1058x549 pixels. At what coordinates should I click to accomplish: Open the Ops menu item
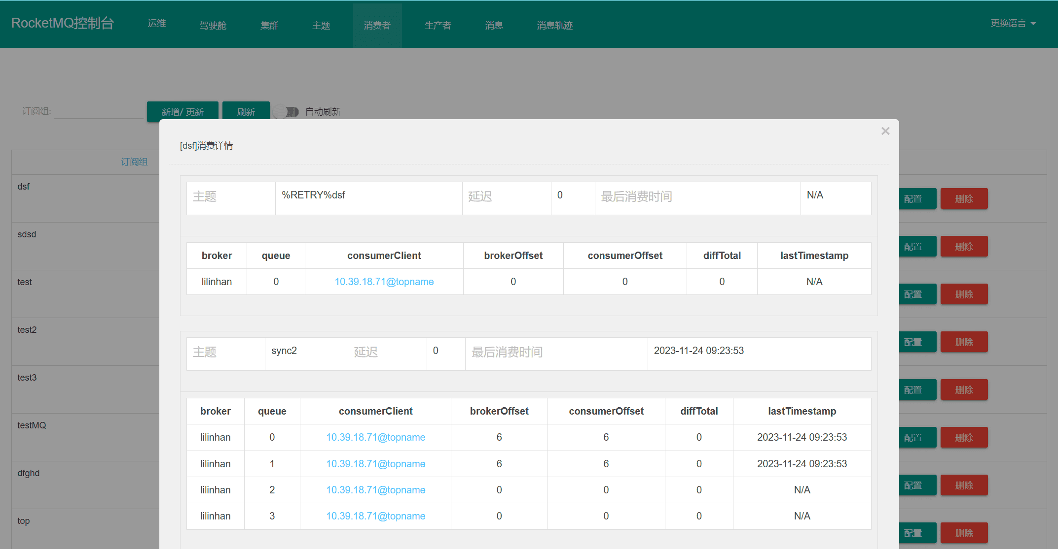click(157, 23)
